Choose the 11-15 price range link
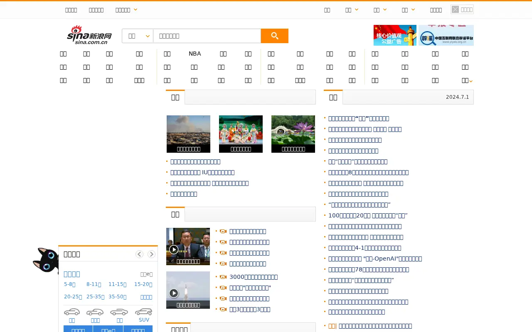 (117, 284)
